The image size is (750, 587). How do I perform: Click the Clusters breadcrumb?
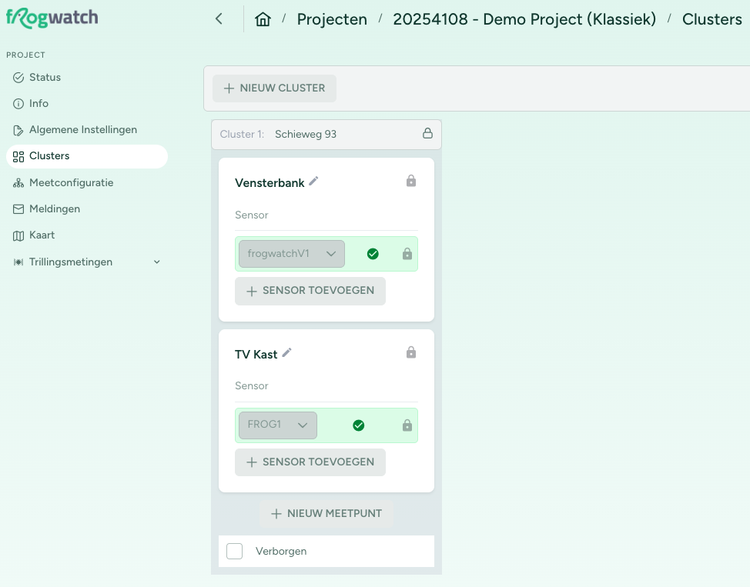click(711, 19)
